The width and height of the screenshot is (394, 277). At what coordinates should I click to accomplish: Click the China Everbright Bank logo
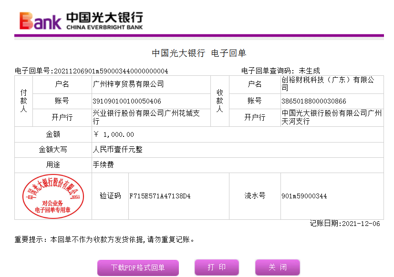coord(81,21)
